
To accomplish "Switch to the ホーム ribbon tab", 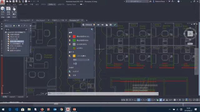I will tap(9, 4).
